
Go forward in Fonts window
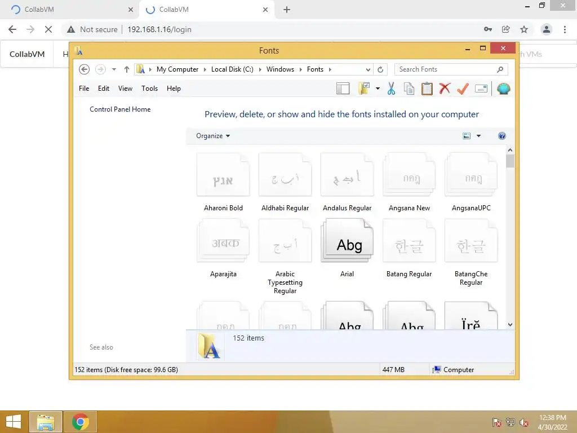100,69
